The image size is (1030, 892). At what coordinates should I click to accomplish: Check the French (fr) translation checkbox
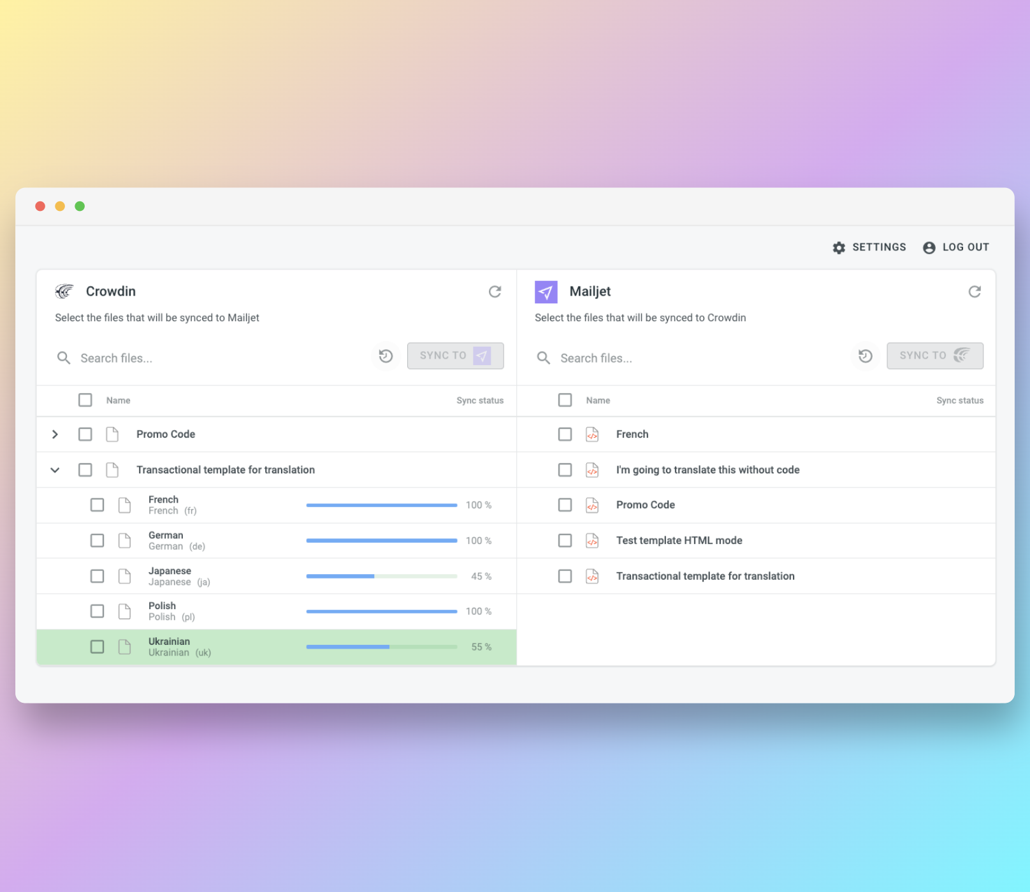pyautogui.click(x=97, y=505)
